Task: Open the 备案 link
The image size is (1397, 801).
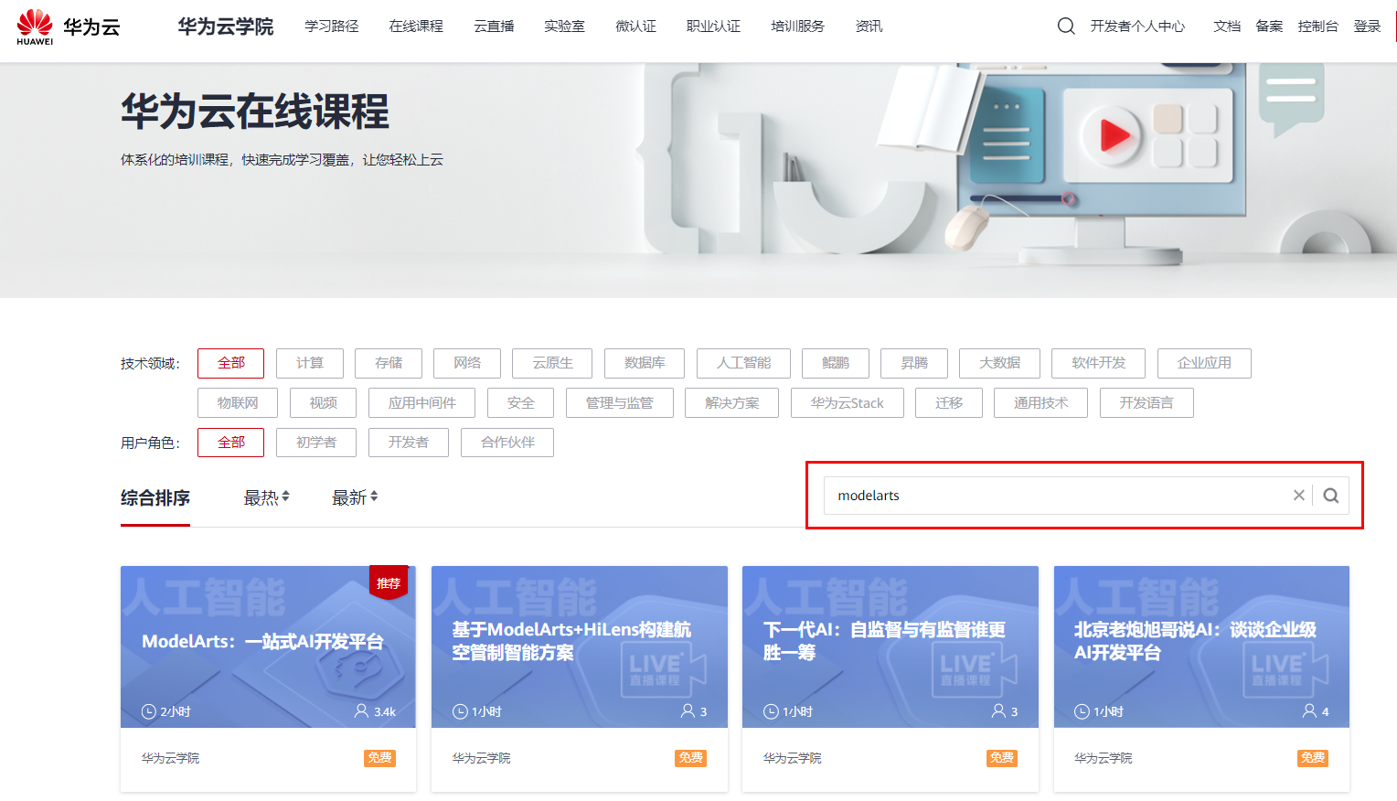Action: pyautogui.click(x=1269, y=27)
